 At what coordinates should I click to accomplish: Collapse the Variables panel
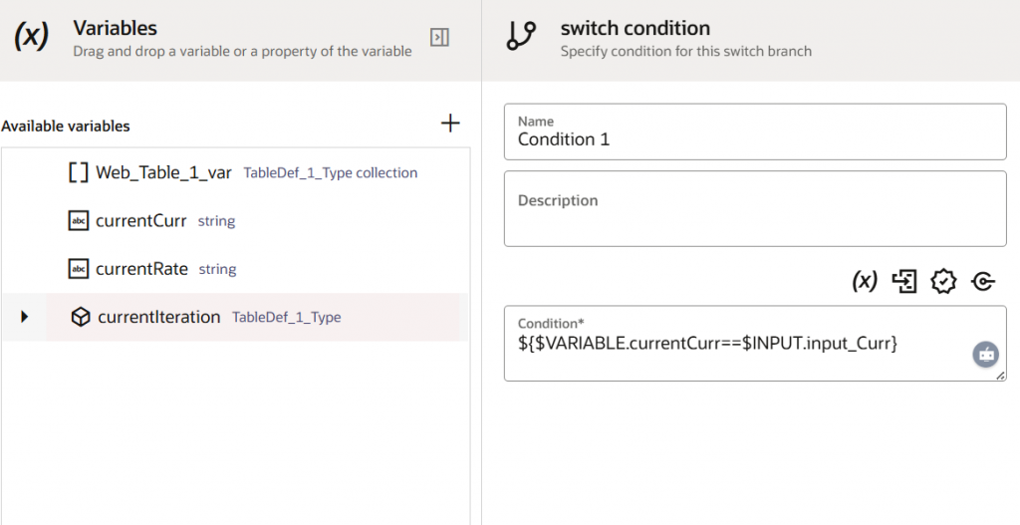tap(439, 37)
